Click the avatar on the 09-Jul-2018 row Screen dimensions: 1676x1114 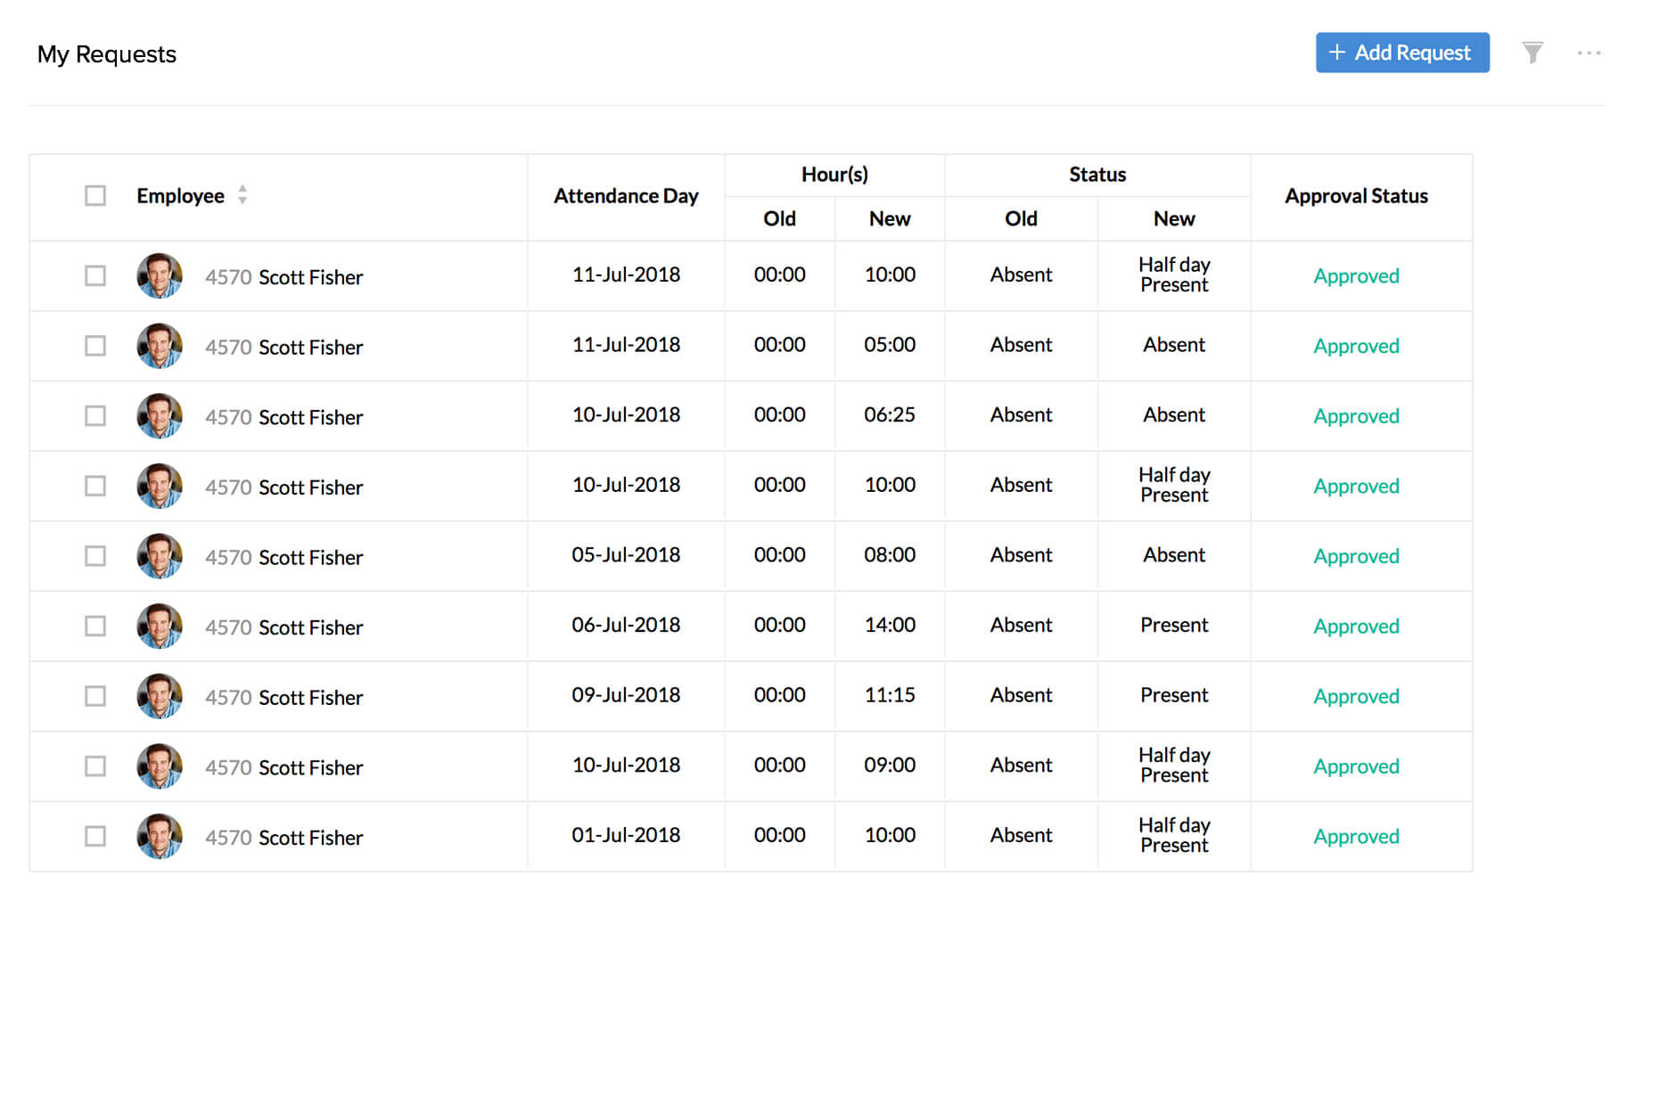[159, 696]
